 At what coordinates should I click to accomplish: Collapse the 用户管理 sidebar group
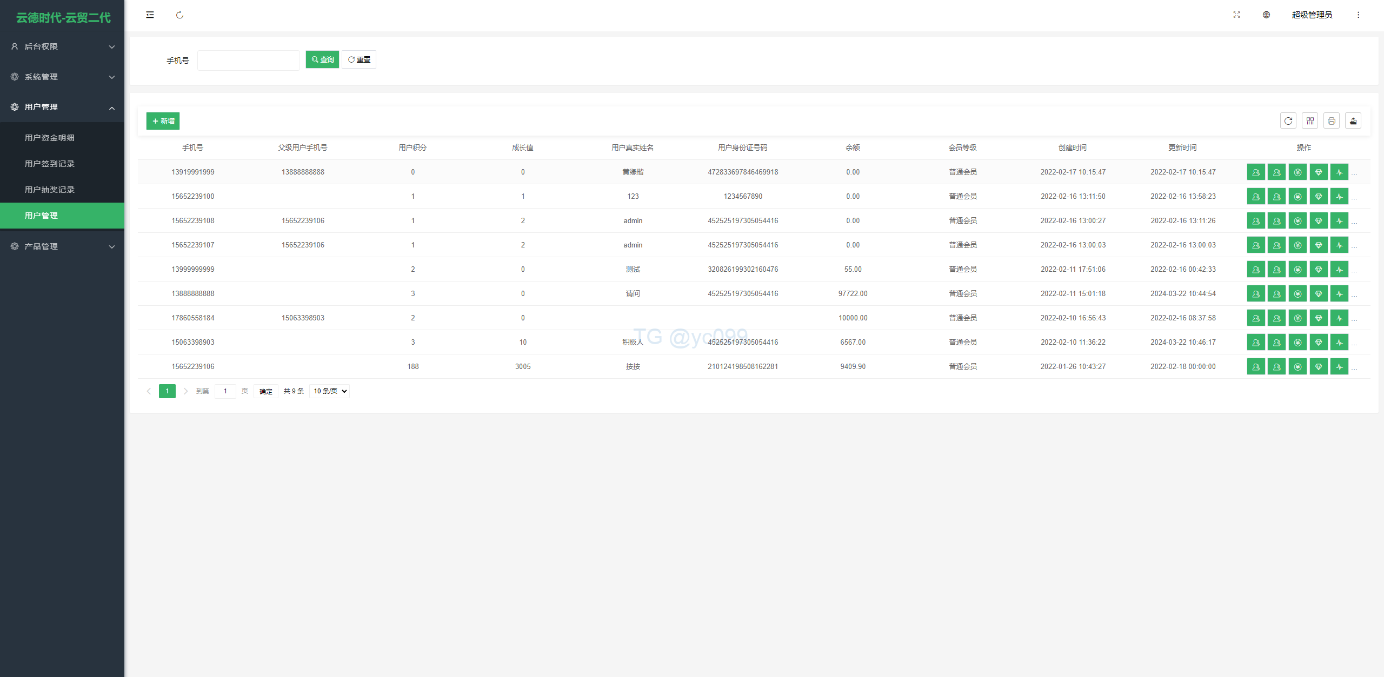click(x=62, y=107)
